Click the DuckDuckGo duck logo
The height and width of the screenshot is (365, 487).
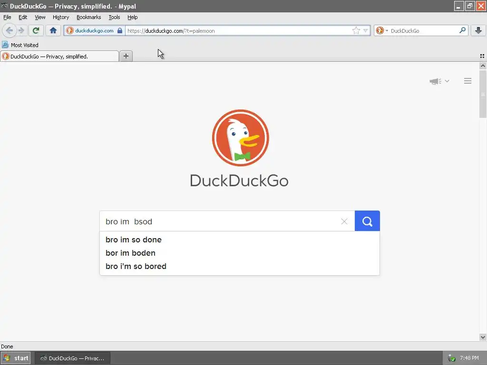[240, 138]
